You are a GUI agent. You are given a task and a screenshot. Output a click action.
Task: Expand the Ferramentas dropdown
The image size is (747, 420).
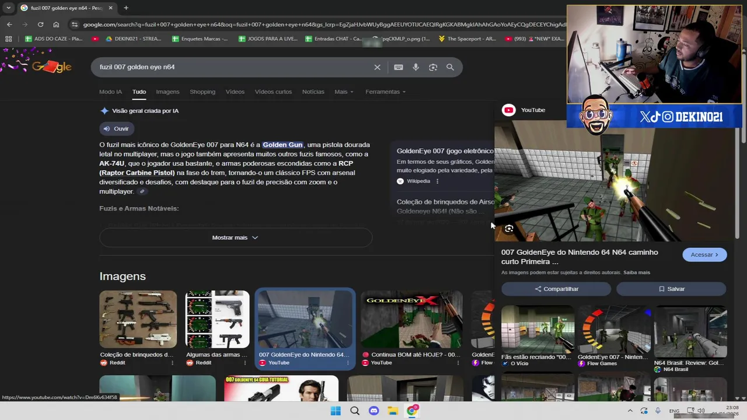(385, 92)
